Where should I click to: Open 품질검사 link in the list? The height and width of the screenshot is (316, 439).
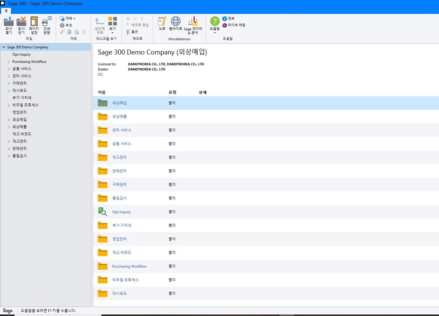[119, 198]
